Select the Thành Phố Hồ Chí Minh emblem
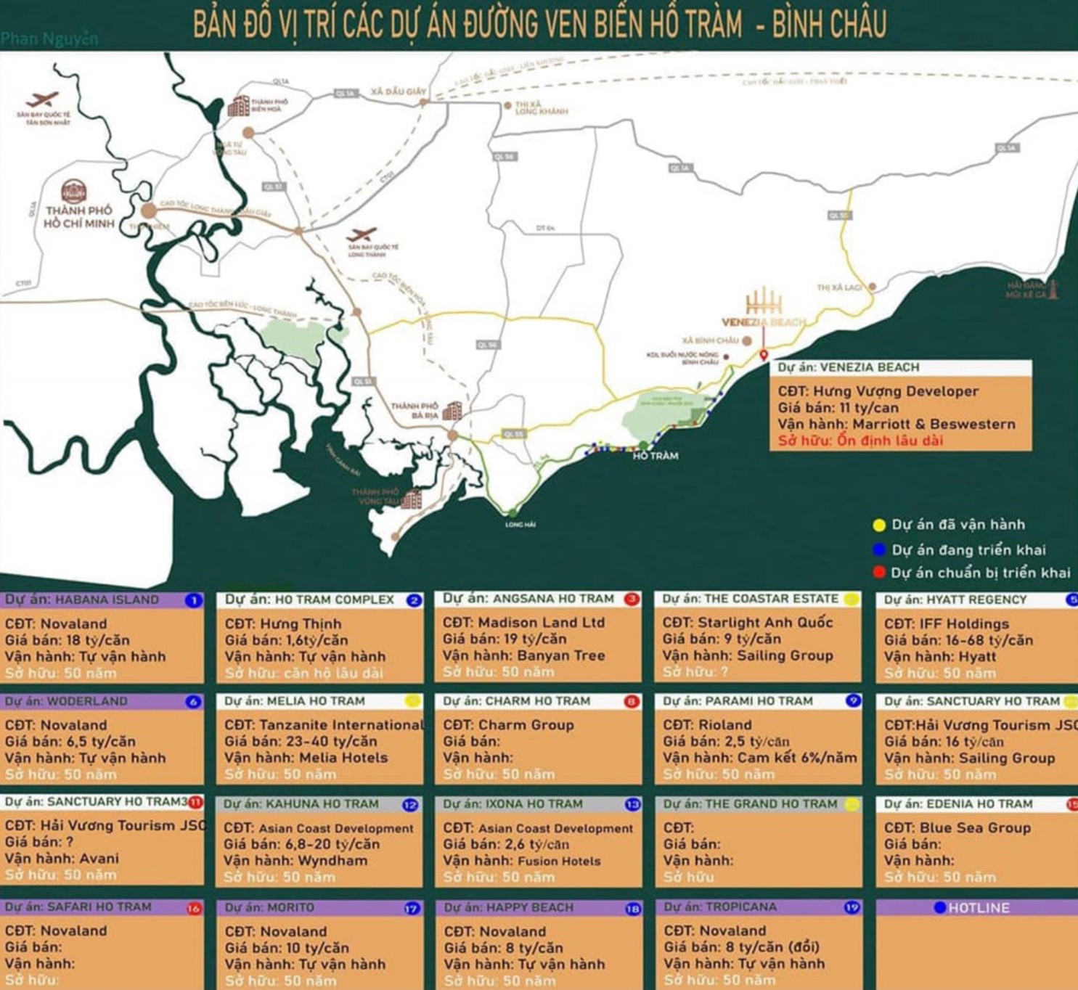This screenshot has height=990, width=1078. click(73, 192)
